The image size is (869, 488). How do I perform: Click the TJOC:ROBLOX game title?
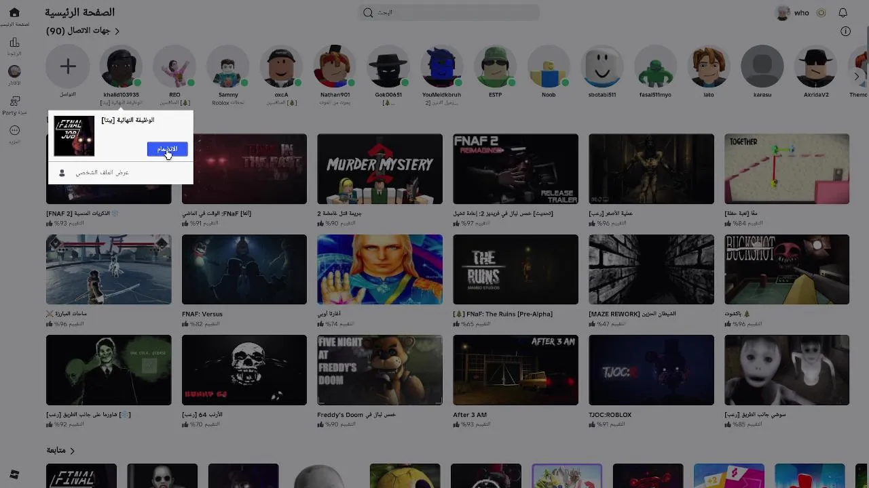(x=610, y=415)
